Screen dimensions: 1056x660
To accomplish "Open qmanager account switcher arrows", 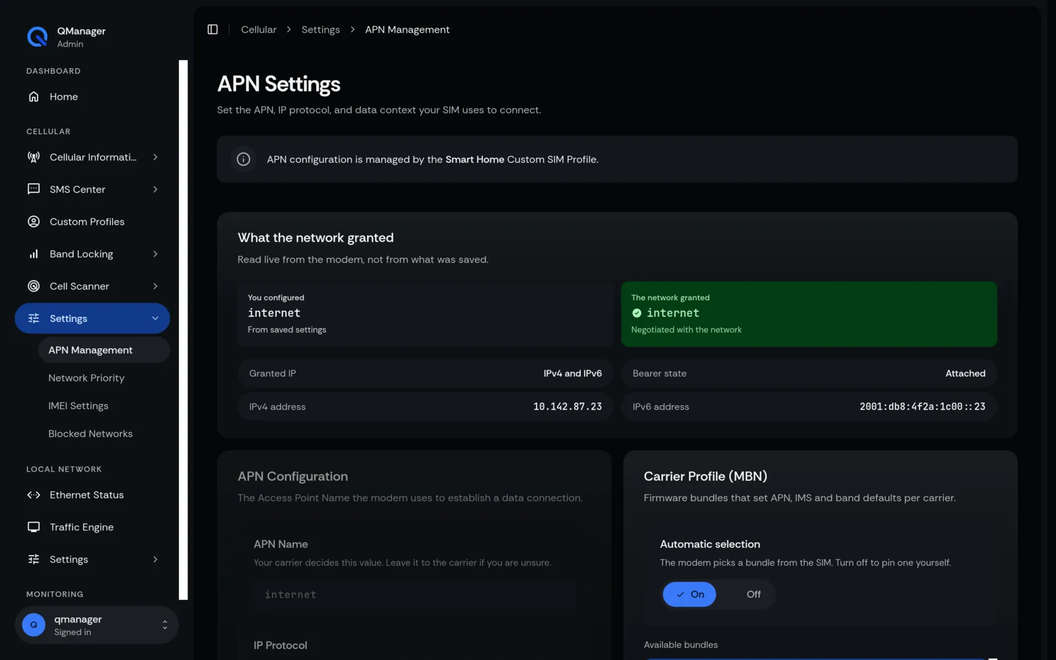I will pos(164,625).
